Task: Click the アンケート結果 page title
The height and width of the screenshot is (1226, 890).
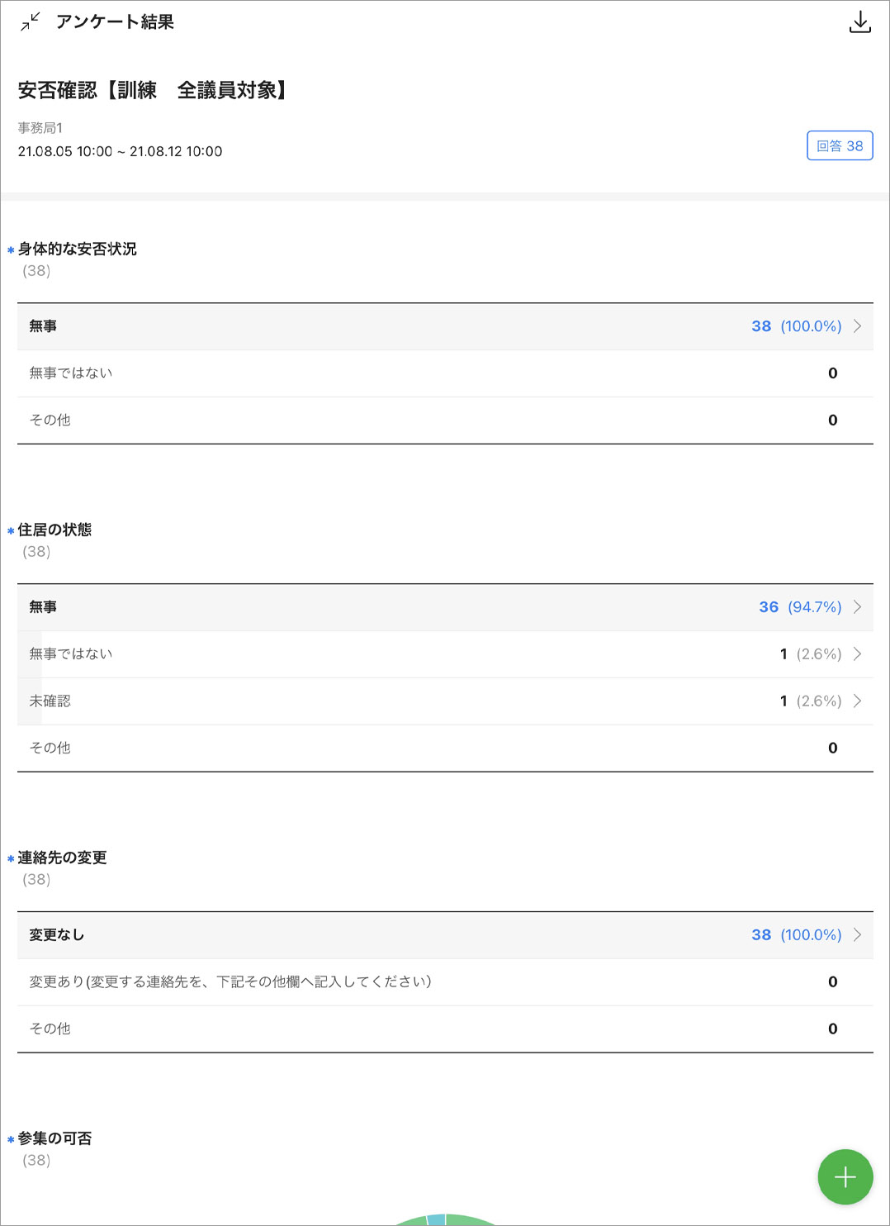Action: click(x=115, y=22)
